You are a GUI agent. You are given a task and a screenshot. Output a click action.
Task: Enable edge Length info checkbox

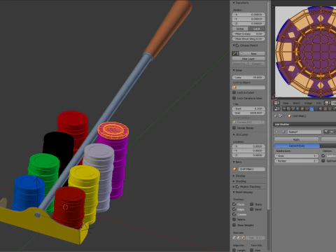tap(234, 250)
